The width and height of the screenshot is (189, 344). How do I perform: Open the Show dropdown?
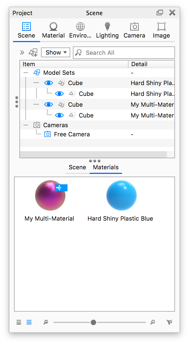point(55,52)
